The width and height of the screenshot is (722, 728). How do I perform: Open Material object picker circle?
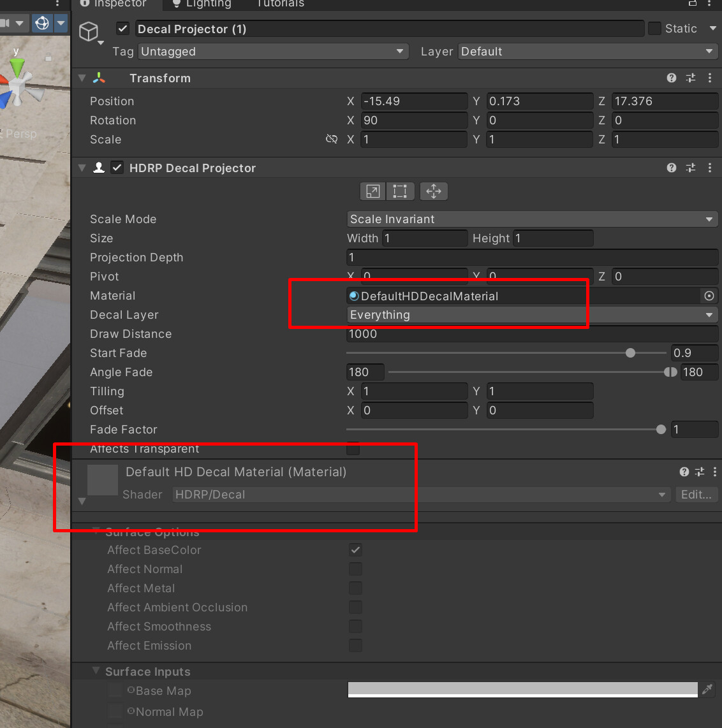point(709,296)
